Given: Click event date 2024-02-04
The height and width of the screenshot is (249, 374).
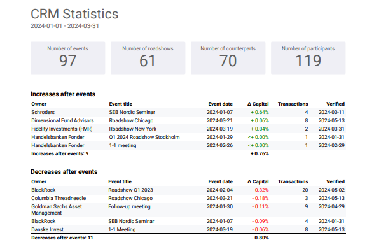Looking at the screenshot, I should 219,190.
